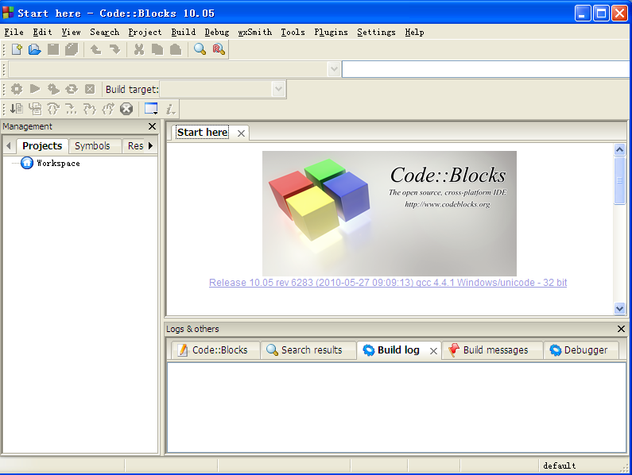Screen dimensions: 632x475
Task: Open the Help menu
Action: tap(414, 33)
